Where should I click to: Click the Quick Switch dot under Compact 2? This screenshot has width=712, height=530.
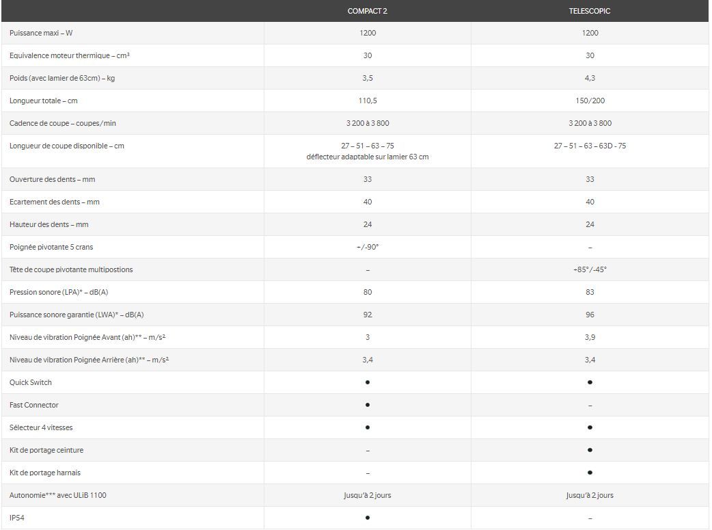[368, 382]
